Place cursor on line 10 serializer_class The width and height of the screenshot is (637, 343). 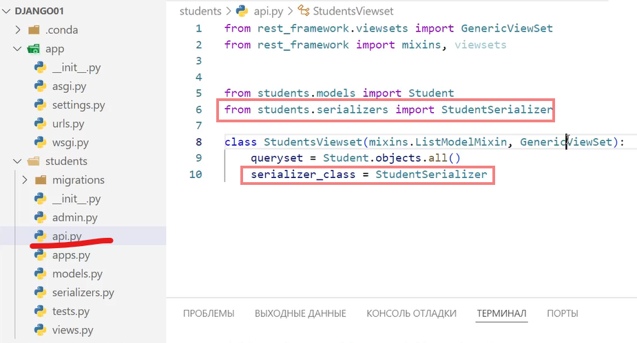pyautogui.click(x=303, y=175)
